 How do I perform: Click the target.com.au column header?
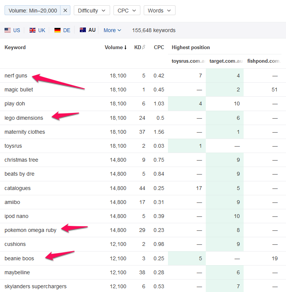tap(226, 61)
